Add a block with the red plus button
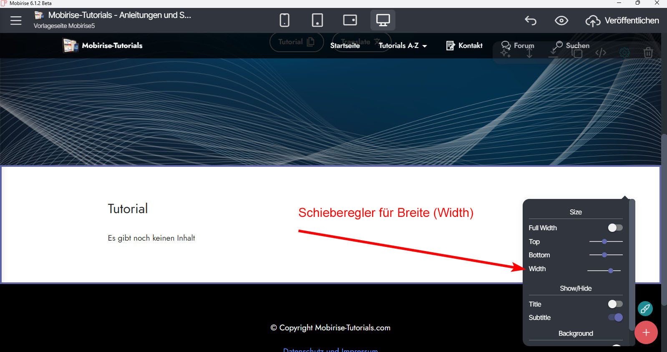Screen dimensions: 667x352 coord(646,332)
